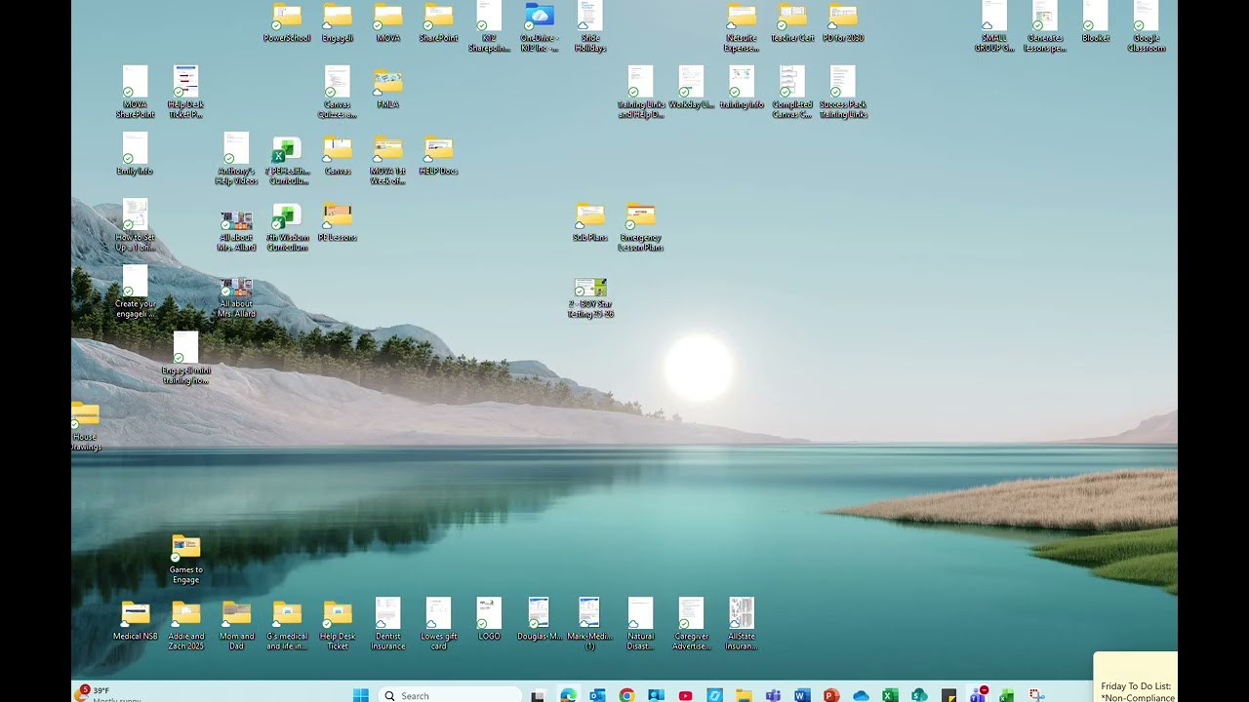Select the Stride Holidays file
The image size is (1249, 702).
point(590,26)
